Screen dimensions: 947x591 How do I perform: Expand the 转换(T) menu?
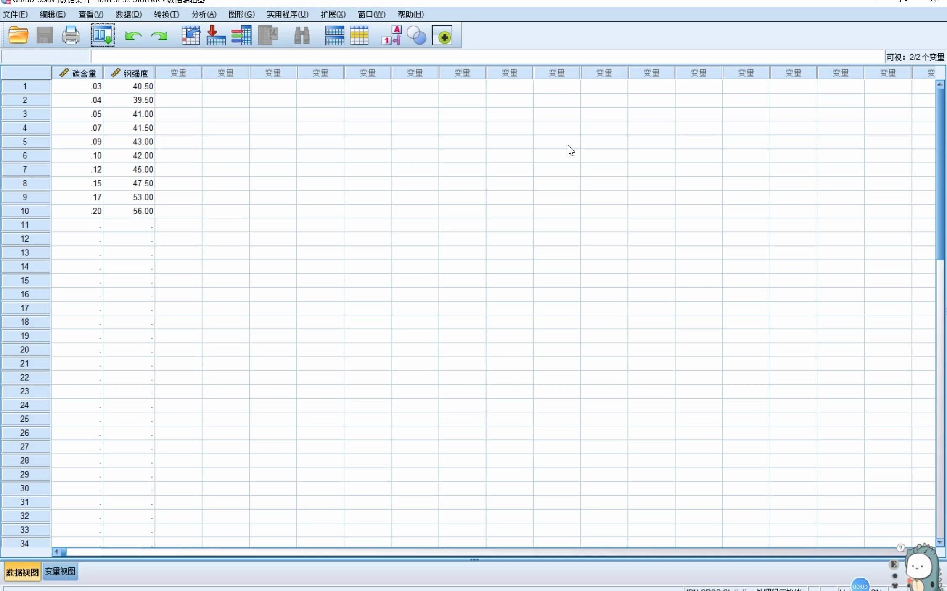point(166,14)
